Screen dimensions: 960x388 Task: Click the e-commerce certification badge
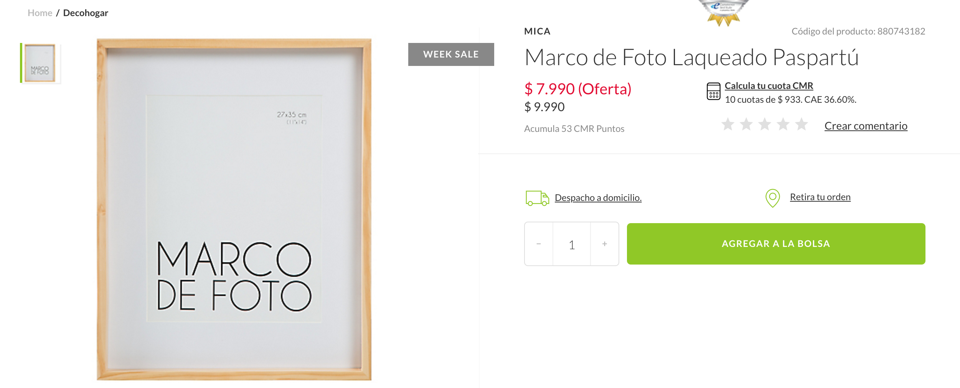pos(723,12)
